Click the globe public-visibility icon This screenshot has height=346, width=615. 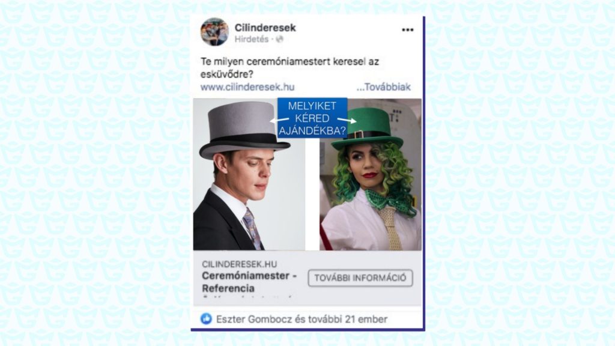(280, 39)
